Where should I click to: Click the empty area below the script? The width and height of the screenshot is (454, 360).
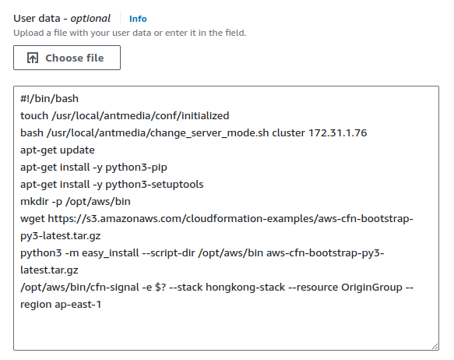point(226,330)
